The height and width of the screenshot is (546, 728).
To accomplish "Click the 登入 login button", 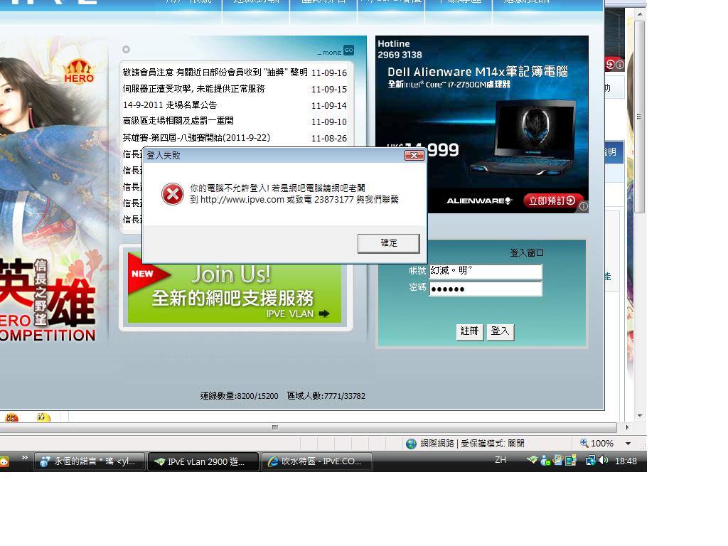I will click(x=500, y=331).
